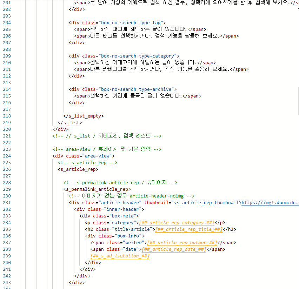Click line number 243 in gutter

tap(7, 283)
